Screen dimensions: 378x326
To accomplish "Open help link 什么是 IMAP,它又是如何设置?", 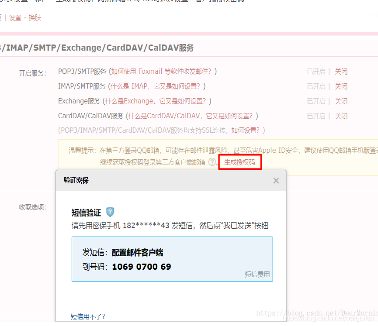I will [155, 86].
